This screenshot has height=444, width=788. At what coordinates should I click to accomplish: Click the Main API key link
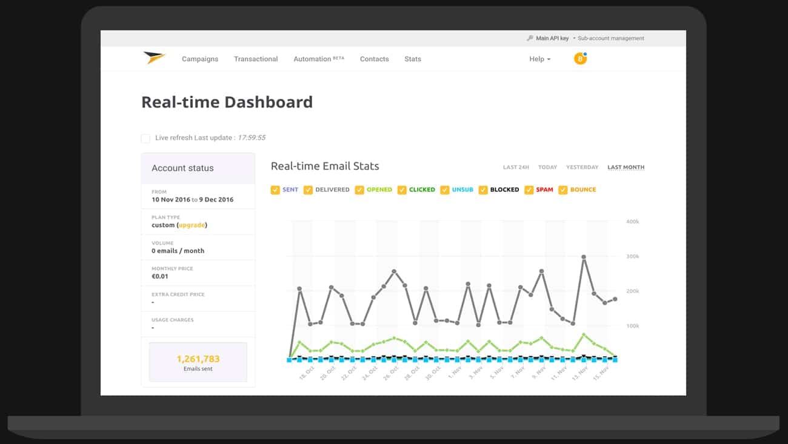[x=552, y=38]
